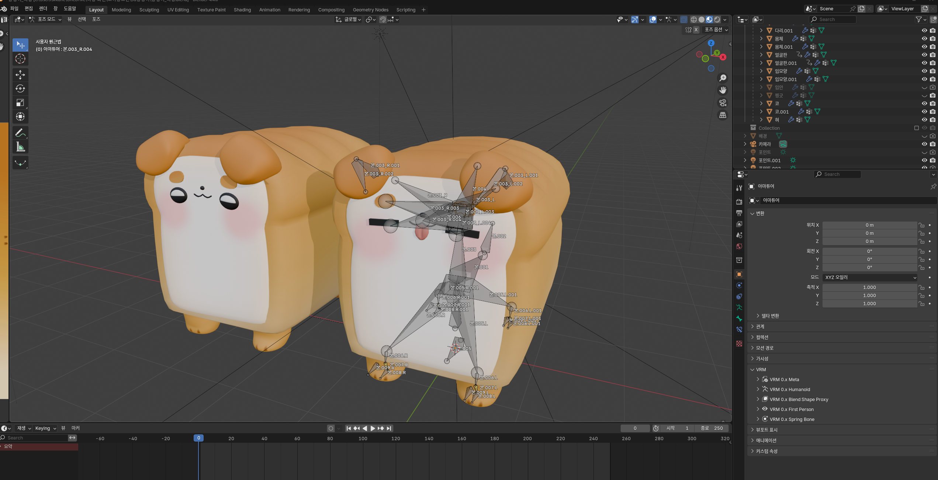
Task: Open the 편집 menu
Action: [28, 8]
